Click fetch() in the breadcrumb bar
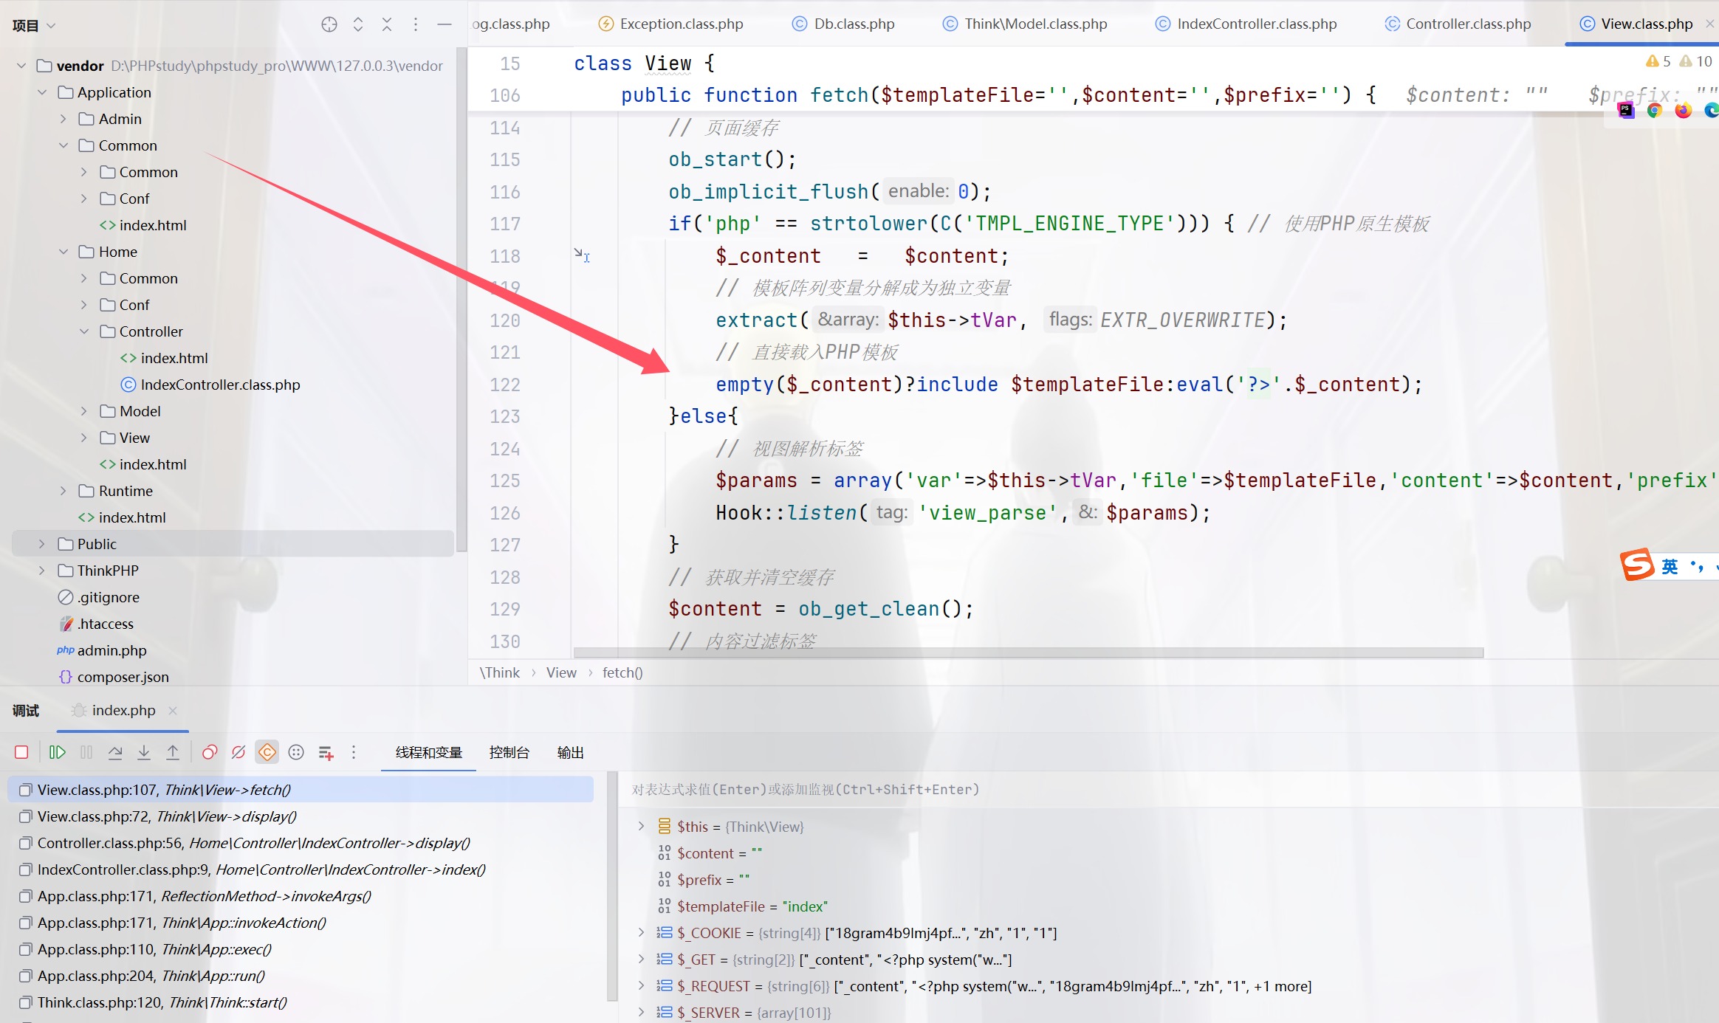Screen dimensions: 1719x1023 point(622,672)
